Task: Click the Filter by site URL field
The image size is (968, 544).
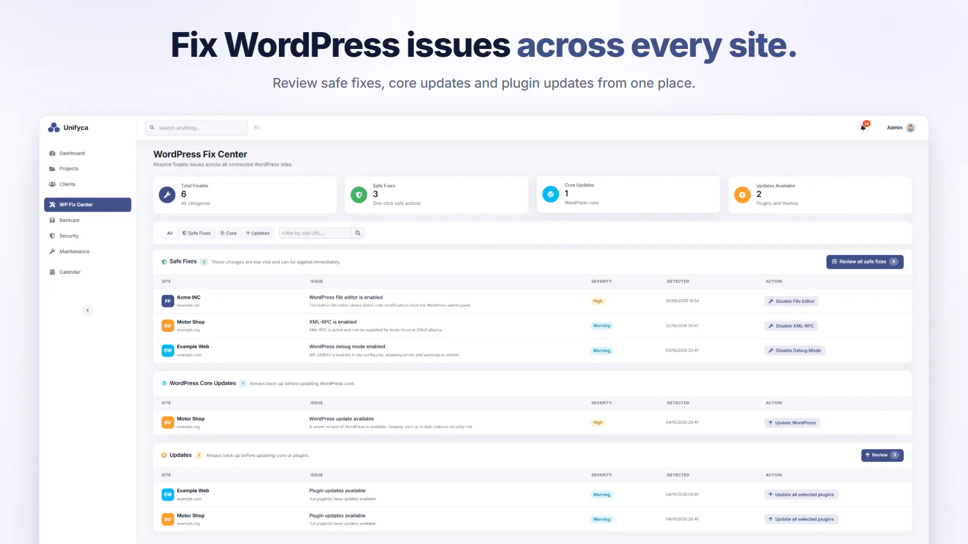Action: 315,233
